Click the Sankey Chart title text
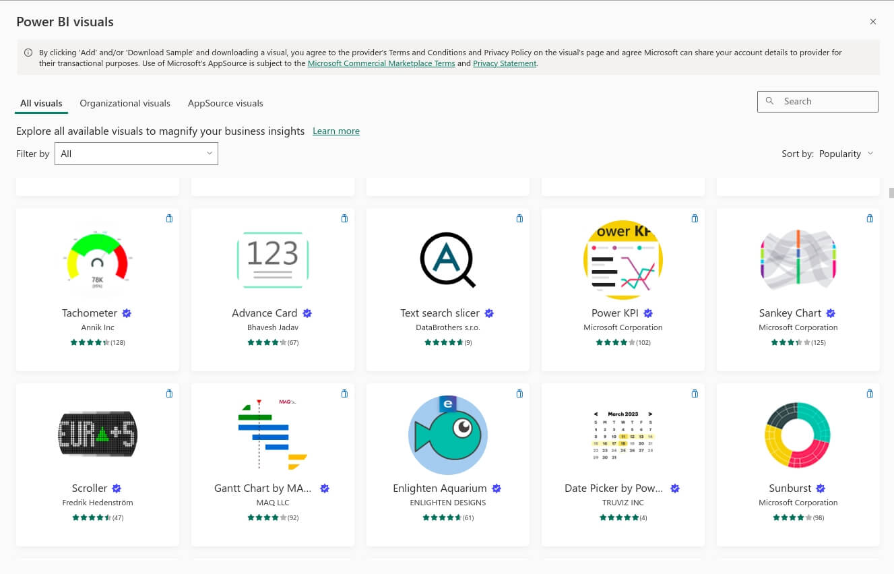The height and width of the screenshot is (574, 894). (x=790, y=313)
